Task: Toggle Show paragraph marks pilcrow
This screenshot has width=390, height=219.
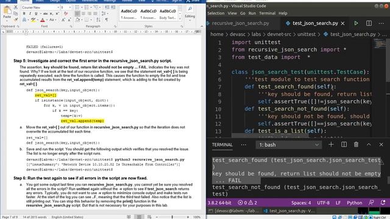Action: (x=107, y=19)
